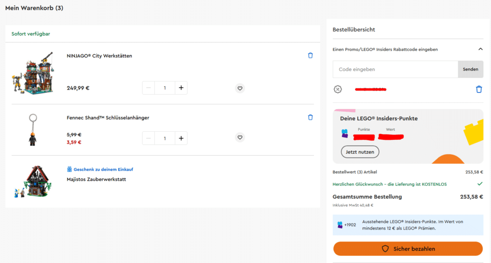
Task: Click the red 3,59 € sale price
Action: tap(74, 142)
